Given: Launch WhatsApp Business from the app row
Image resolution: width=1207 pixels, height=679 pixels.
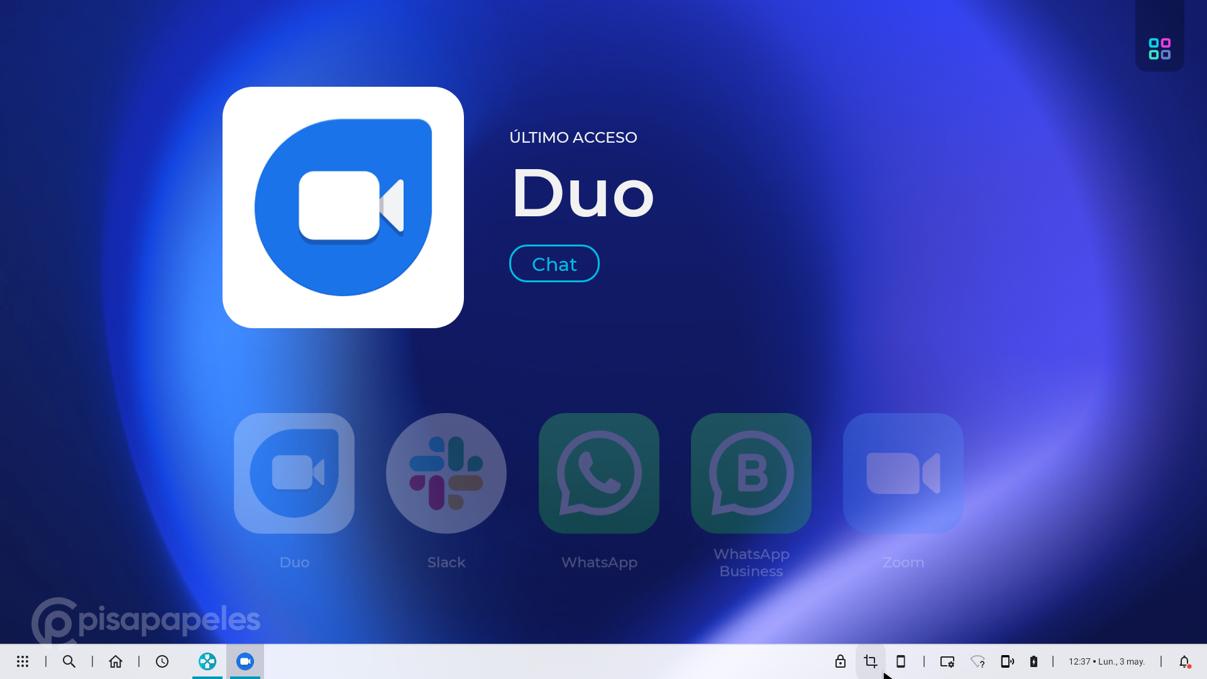Looking at the screenshot, I should pos(751,473).
